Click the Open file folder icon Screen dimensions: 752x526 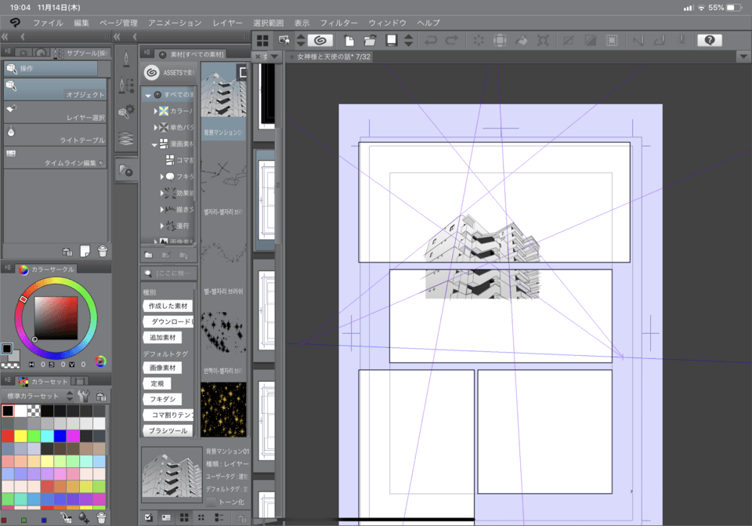[371, 40]
